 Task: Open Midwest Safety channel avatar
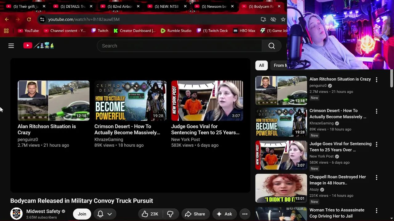(x=16, y=214)
